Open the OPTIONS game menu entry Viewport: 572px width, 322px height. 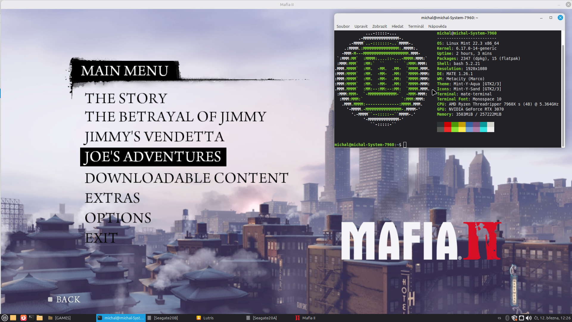(x=118, y=218)
